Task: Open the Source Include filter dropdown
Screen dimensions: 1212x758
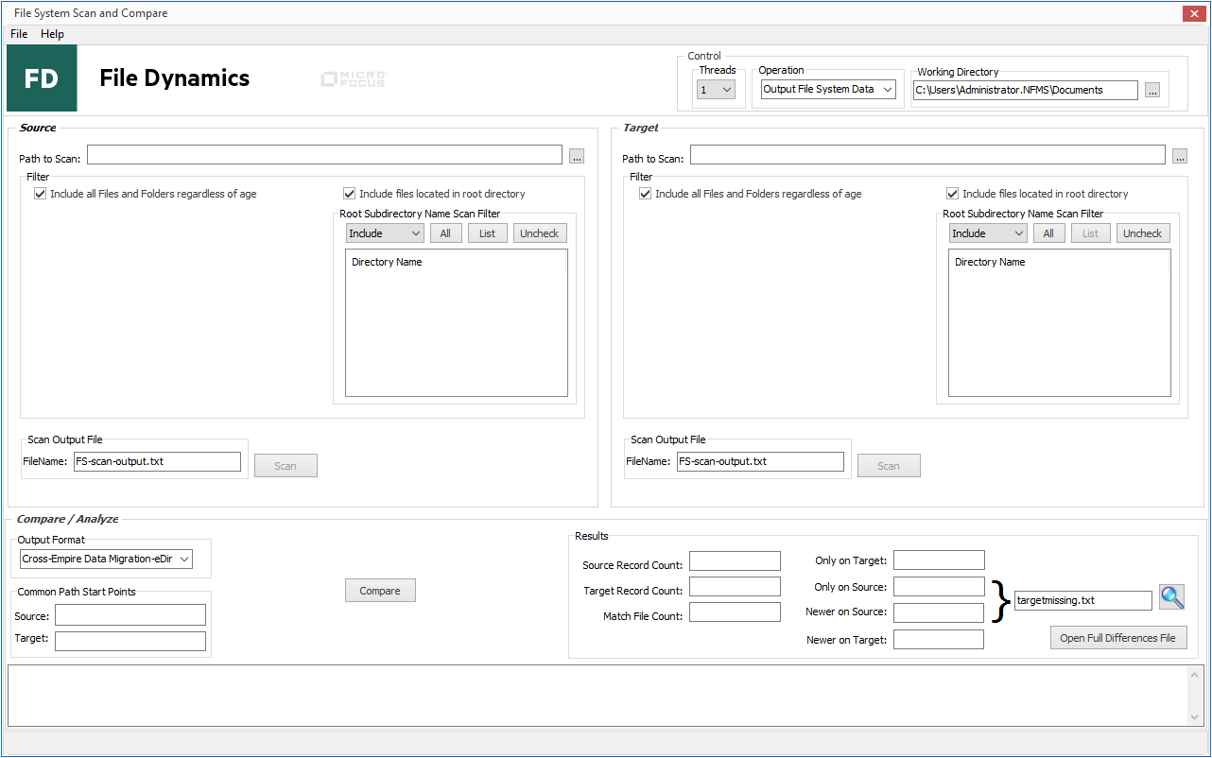Action: click(385, 233)
